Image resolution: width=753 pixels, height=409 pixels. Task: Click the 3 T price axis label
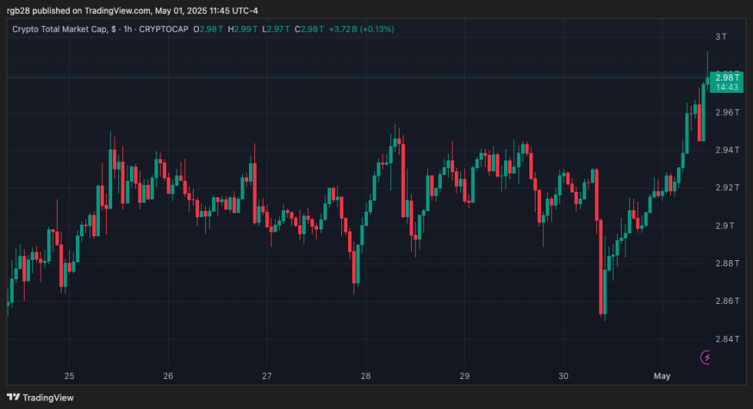(x=721, y=37)
